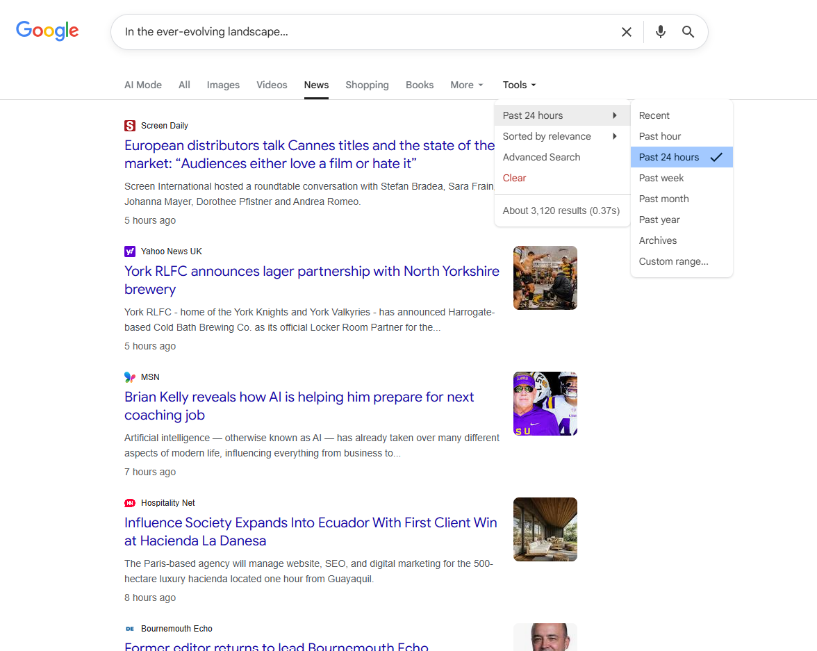Expand the More dropdown

[x=467, y=85]
